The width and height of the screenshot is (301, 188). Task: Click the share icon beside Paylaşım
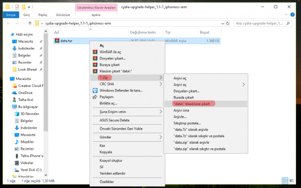tap(95, 97)
